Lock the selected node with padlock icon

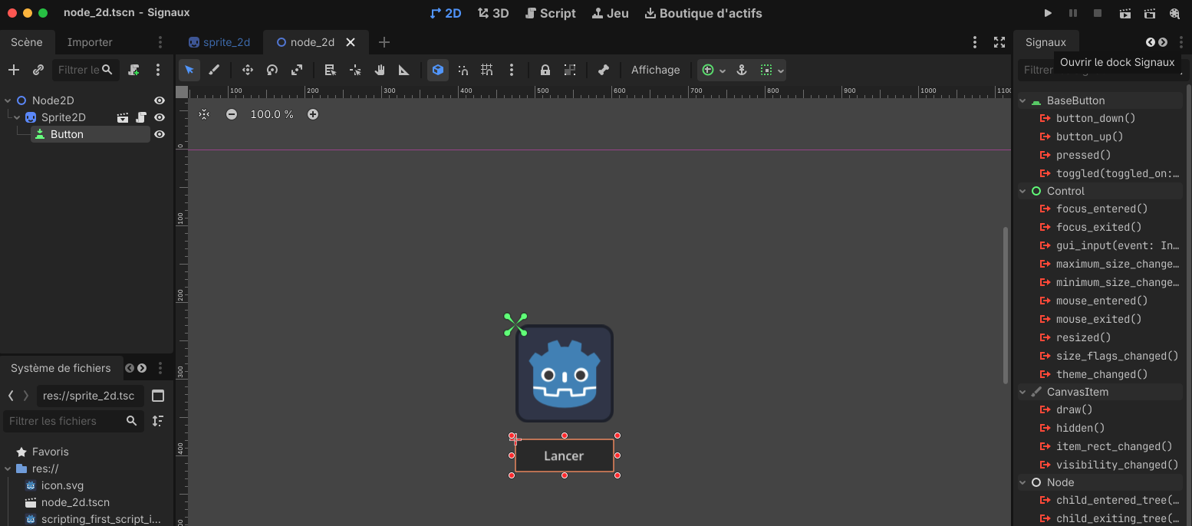[x=545, y=70]
